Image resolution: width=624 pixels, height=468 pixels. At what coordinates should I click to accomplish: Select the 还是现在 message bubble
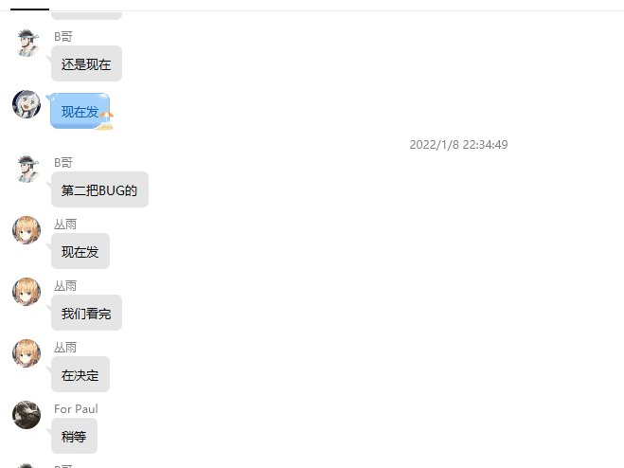coord(86,63)
